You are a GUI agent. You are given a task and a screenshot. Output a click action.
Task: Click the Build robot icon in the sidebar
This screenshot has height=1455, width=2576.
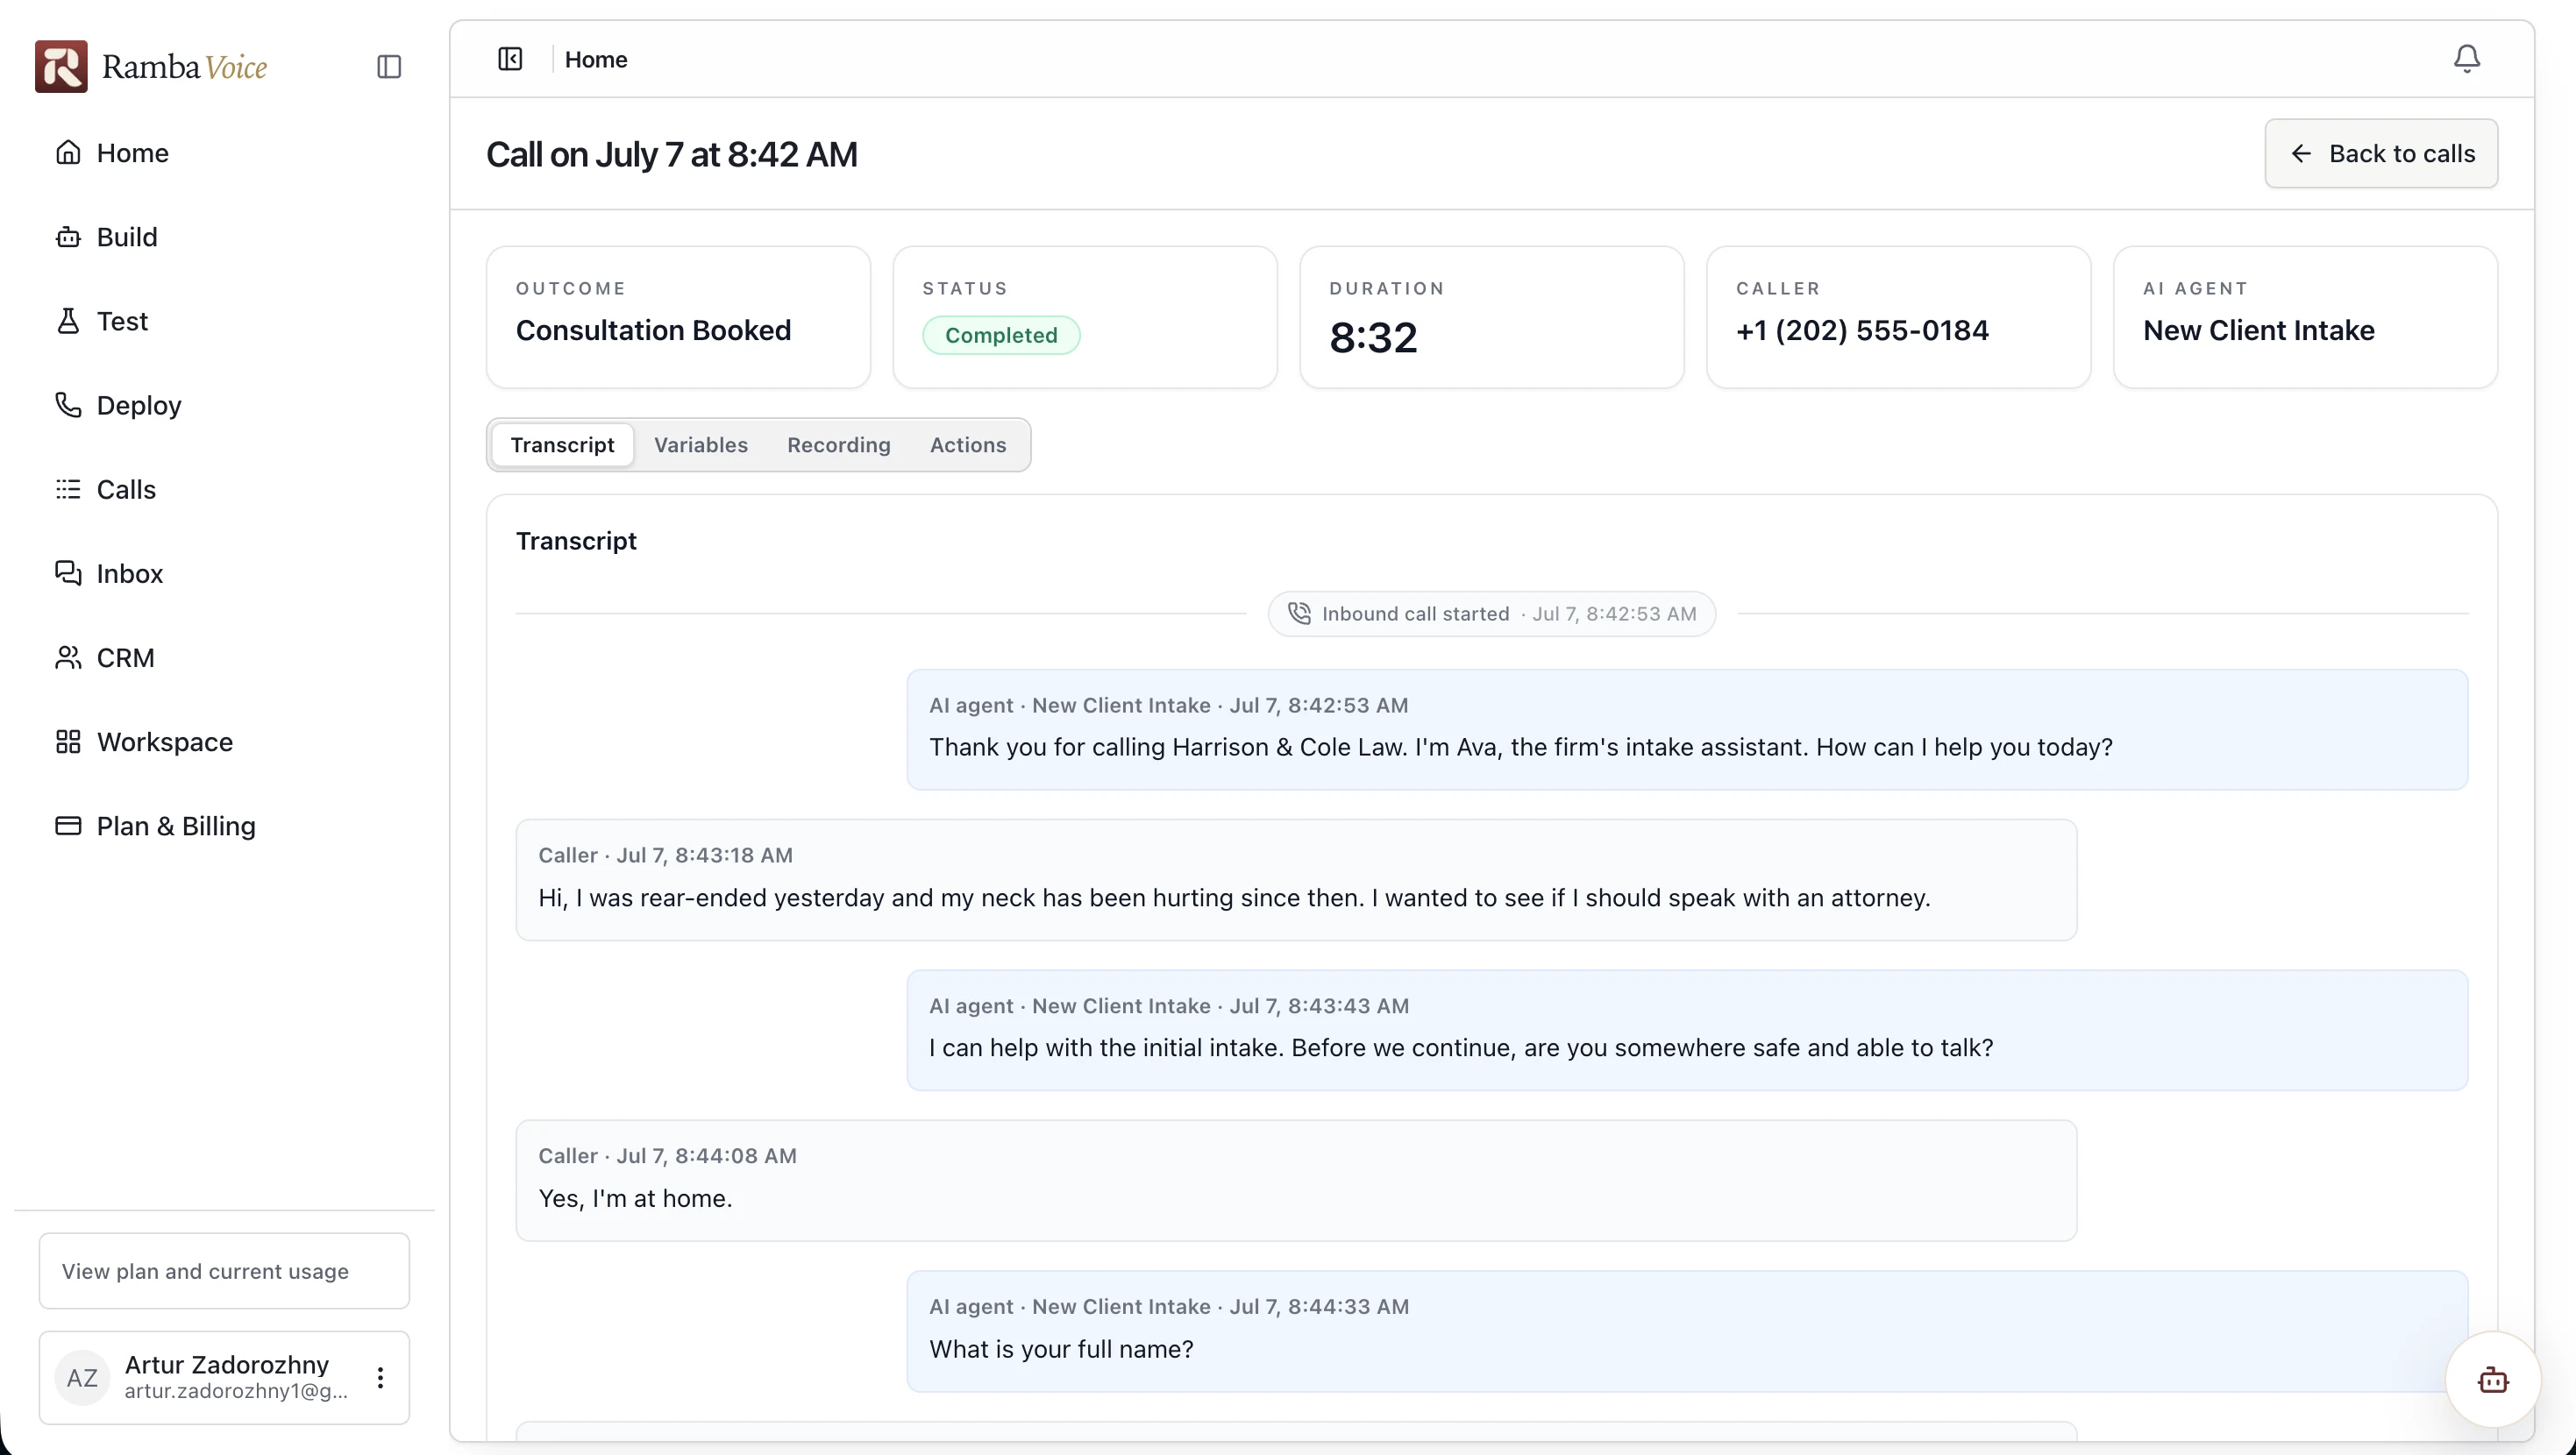(x=68, y=237)
